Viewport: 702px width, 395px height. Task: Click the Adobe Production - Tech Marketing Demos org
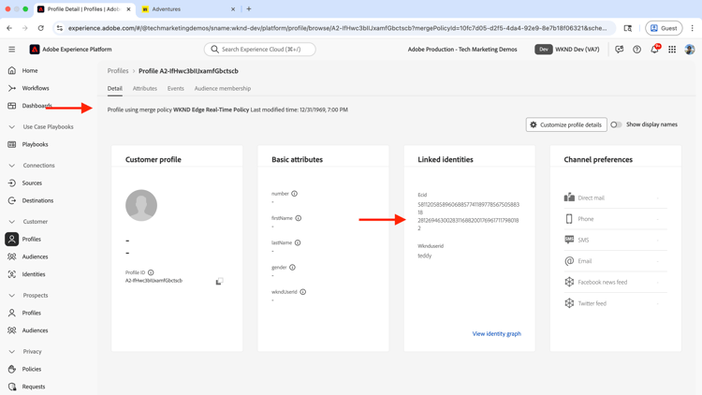tap(462, 50)
